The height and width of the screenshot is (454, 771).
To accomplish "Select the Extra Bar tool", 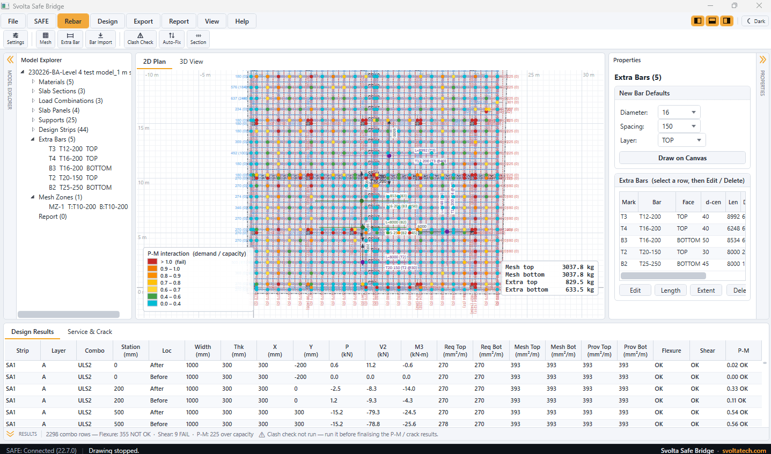I will (70, 39).
